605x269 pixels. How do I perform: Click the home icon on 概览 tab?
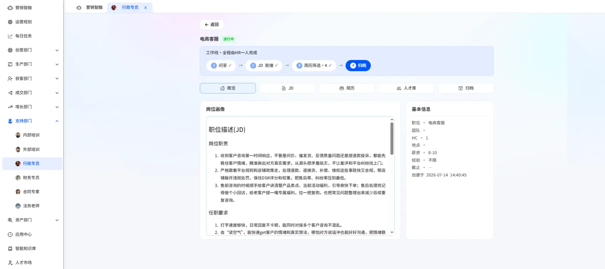(222, 88)
